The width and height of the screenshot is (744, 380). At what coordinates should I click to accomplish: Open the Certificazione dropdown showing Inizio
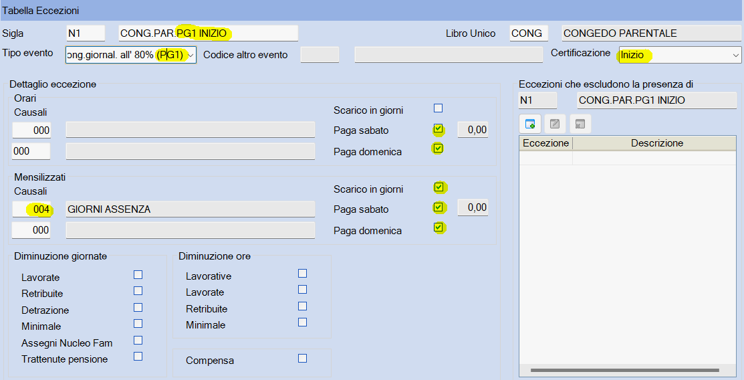click(735, 55)
